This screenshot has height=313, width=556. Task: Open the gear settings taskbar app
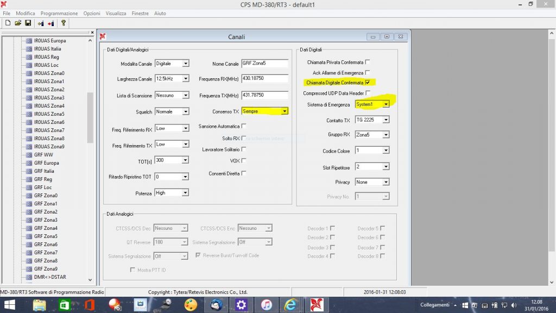(x=241, y=305)
